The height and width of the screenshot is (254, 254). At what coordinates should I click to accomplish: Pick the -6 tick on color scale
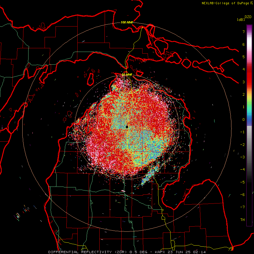point(242,195)
